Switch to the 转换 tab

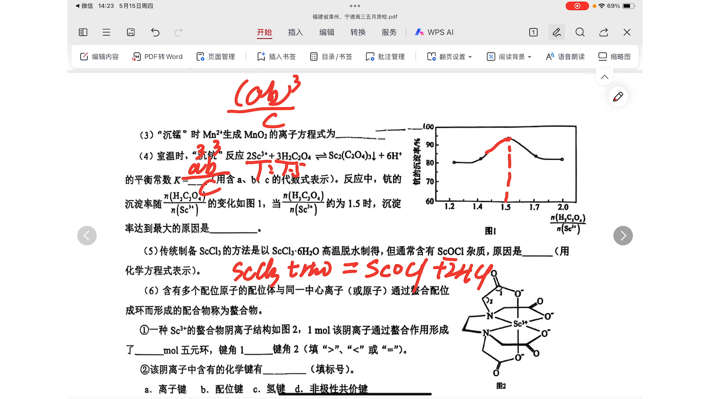358,32
